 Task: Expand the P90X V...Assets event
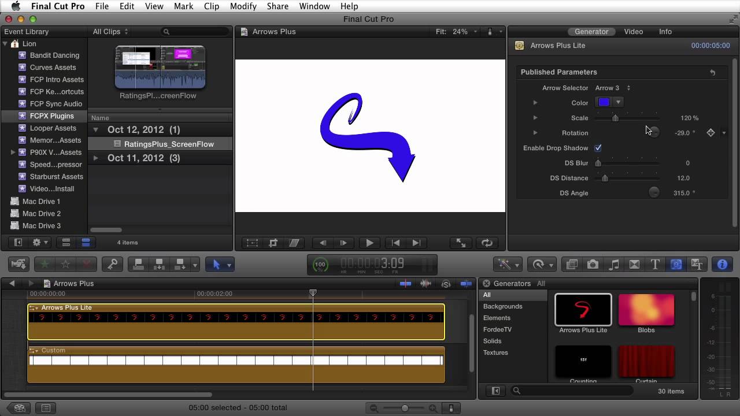(13, 153)
